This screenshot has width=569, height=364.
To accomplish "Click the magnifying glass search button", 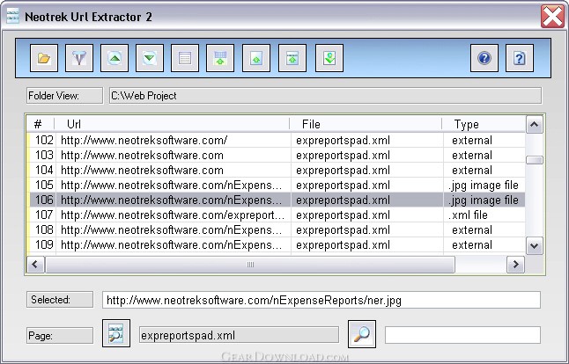I will (x=362, y=334).
